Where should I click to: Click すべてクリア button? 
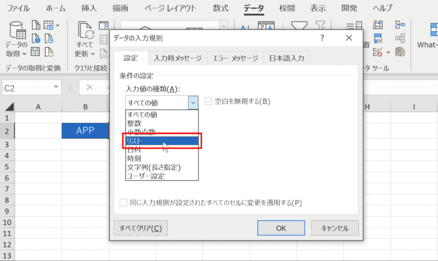(140, 228)
